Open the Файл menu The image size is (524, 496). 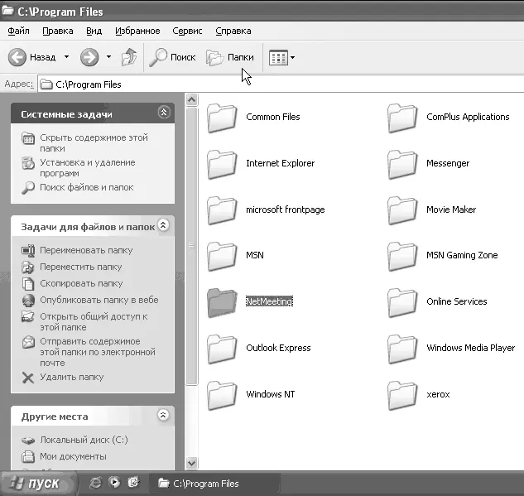click(x=18, y=31)
